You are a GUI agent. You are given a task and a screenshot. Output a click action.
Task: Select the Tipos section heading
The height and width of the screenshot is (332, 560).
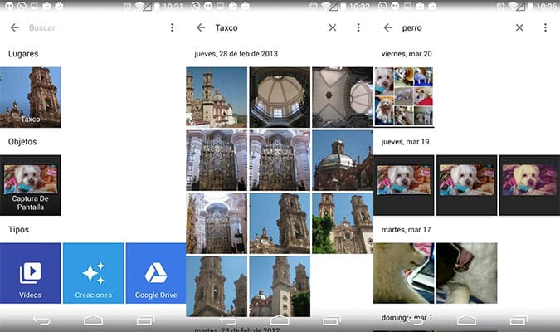coord(18,230)
